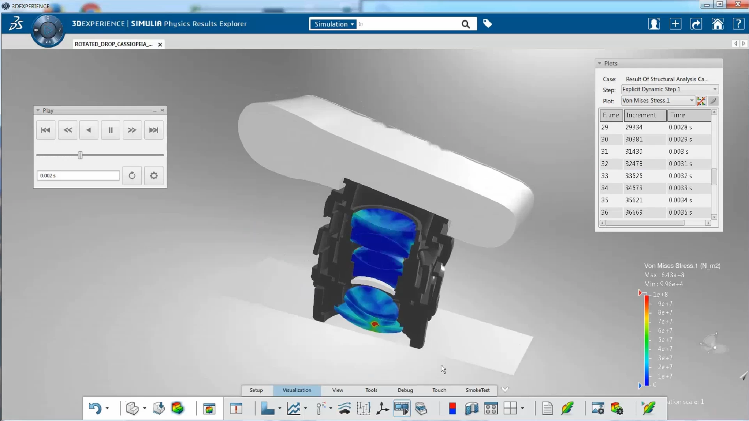This screenshot has height=421, width=749.
Task: Toggle the section cut view
Action: click(471, 408)
